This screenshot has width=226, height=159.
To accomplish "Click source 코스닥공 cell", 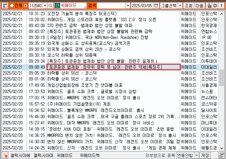I will [x=209, y=104].
